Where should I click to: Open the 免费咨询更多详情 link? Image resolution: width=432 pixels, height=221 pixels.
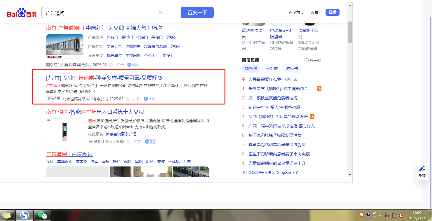pyautogui.click(x=121, y=134)
